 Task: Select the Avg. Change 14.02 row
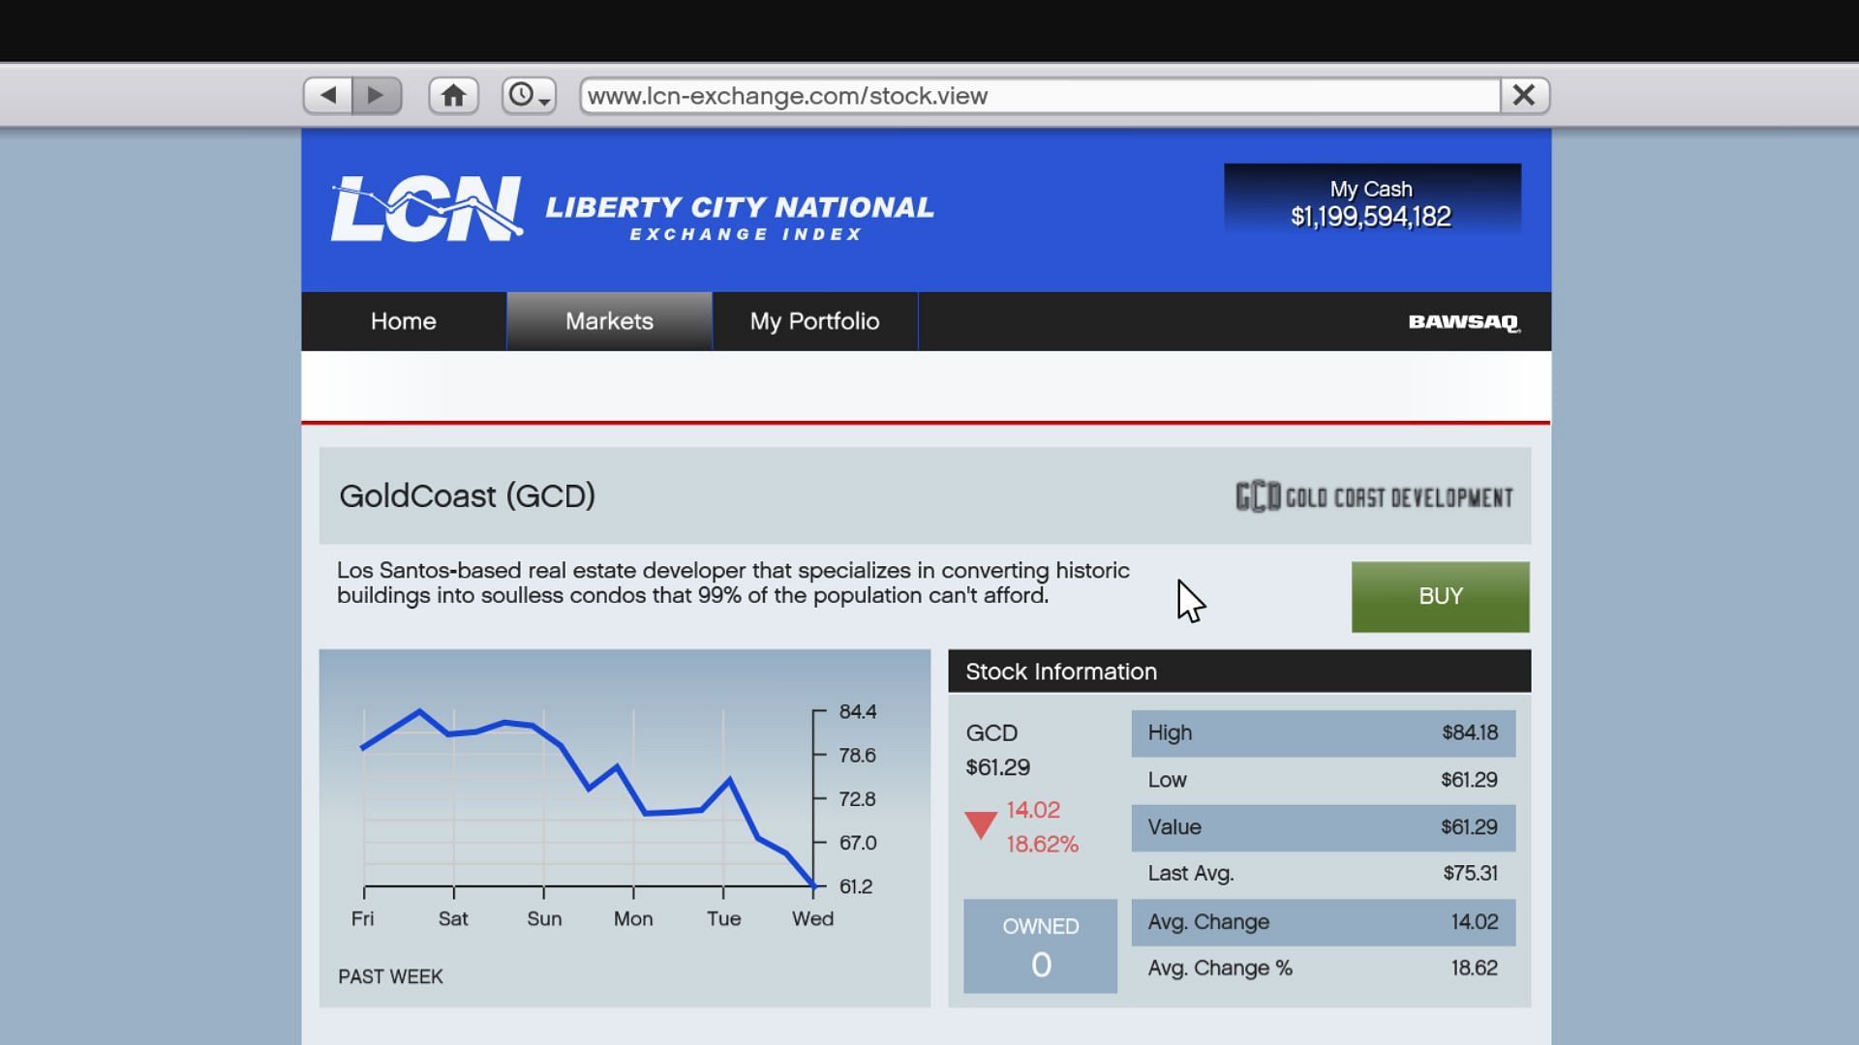1323,922
